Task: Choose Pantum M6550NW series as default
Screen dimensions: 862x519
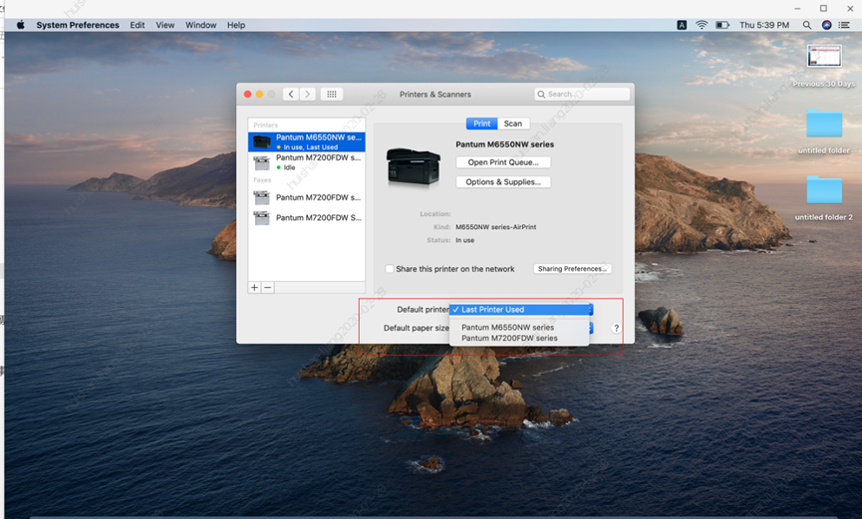Action: [x=519, y=327]
